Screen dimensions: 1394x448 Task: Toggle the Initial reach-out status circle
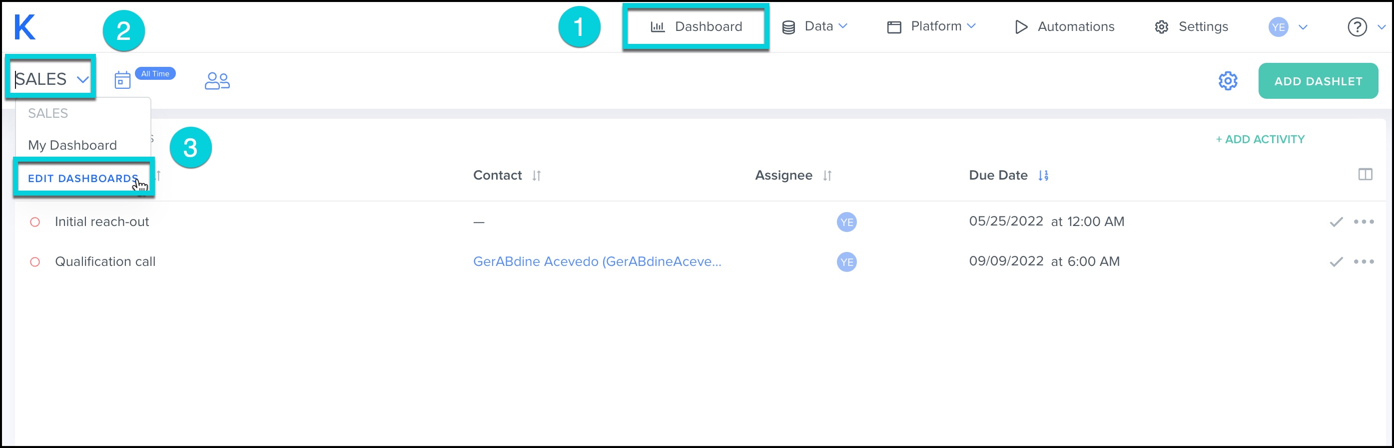click(x=35, y=222)
